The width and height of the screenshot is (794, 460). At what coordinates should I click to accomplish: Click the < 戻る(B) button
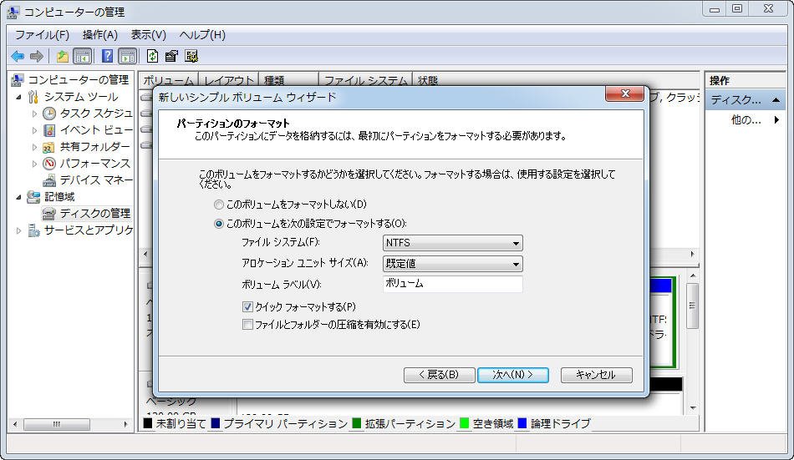(439, 375)
